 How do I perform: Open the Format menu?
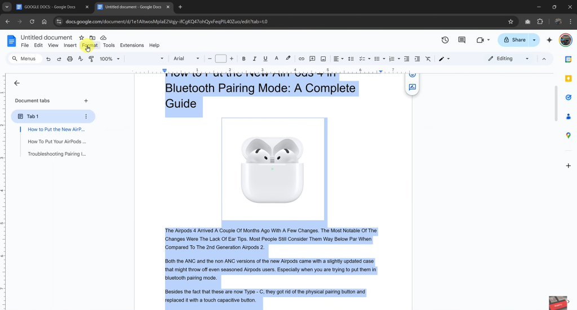click(x=90, y=45)
